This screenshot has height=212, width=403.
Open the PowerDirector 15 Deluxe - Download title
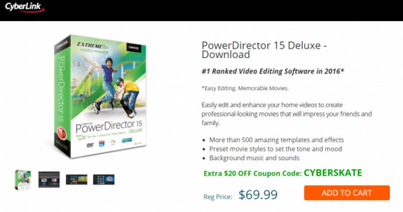[264, 50]
